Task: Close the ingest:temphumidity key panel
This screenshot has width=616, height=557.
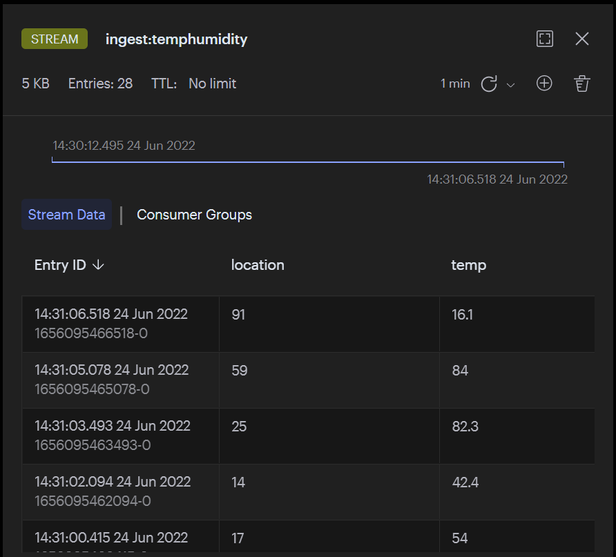Action: click(x=582, y=39)
